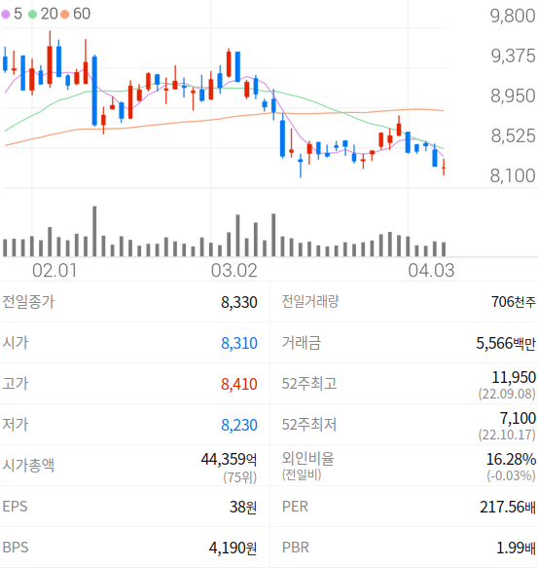
Task: Click the 8,100 price axis label
Action: click(513, 175)
